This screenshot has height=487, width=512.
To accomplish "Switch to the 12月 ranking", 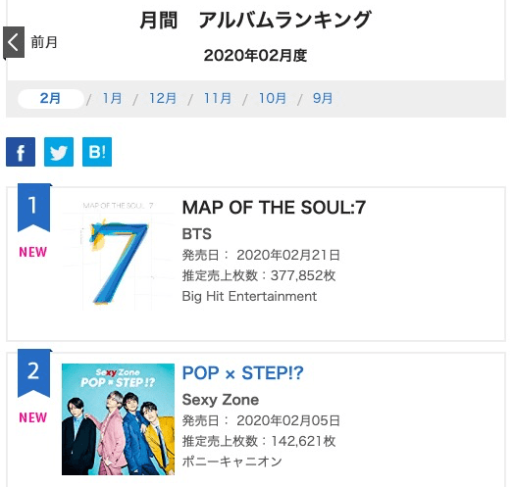I will click(163, 98).
